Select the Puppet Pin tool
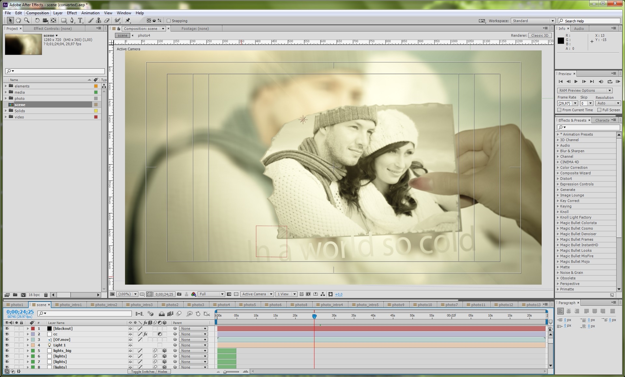This screenshot has height=377, width=625. (128, 20)
